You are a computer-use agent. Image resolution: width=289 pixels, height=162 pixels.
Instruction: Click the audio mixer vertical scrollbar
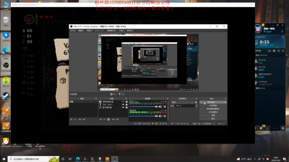[168, 111]
